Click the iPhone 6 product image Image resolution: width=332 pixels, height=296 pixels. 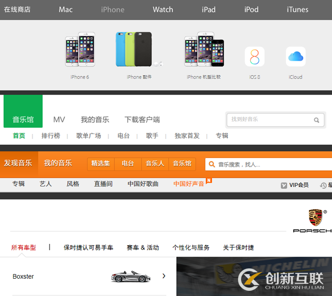point(80,50)
